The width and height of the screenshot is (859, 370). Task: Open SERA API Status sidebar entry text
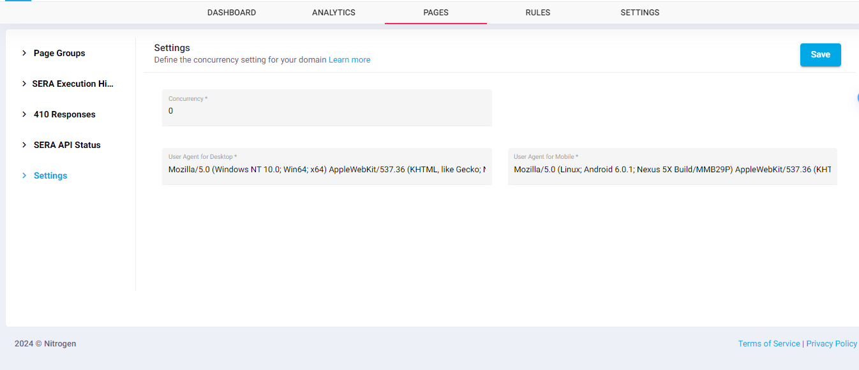tap(67, 145)
